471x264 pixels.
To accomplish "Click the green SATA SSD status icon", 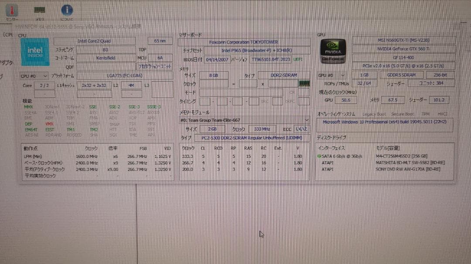I will (320, 155).
